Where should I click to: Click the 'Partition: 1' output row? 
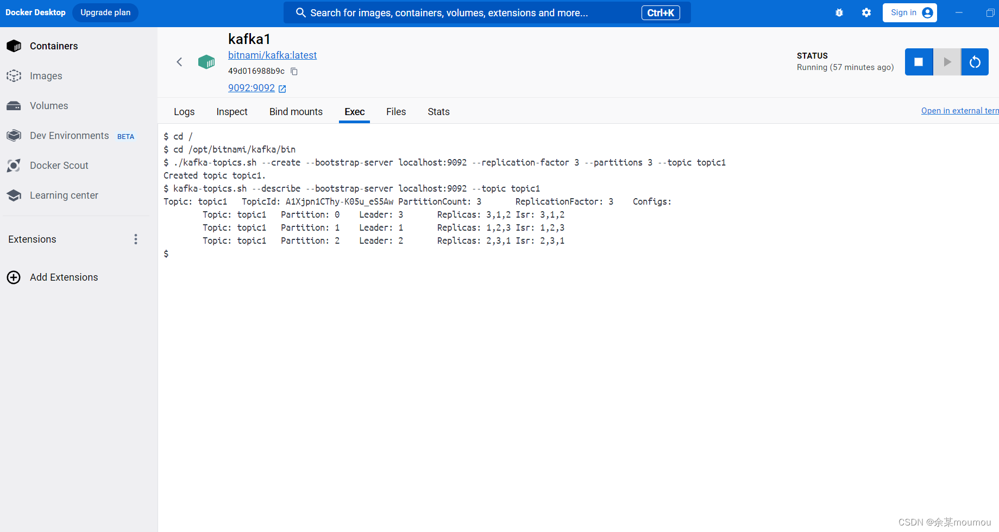384,227
